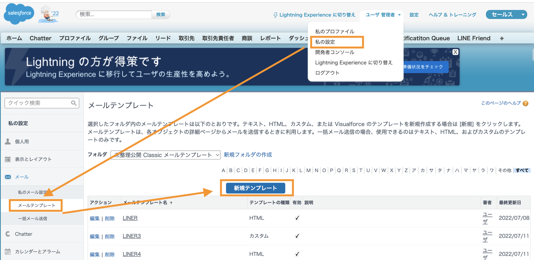This screenshot has height=260, width=534.
Task: Click the このページのヘルプ link
Action: pyautogui.click(x=501, y=103)
